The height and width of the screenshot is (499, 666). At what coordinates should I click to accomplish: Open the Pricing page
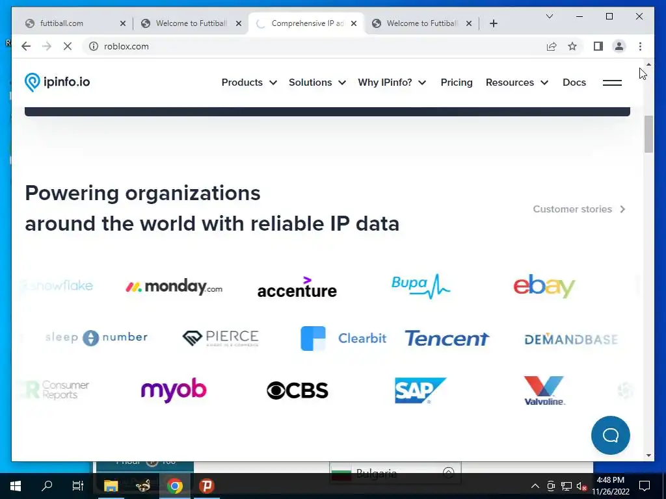(456, 83)
